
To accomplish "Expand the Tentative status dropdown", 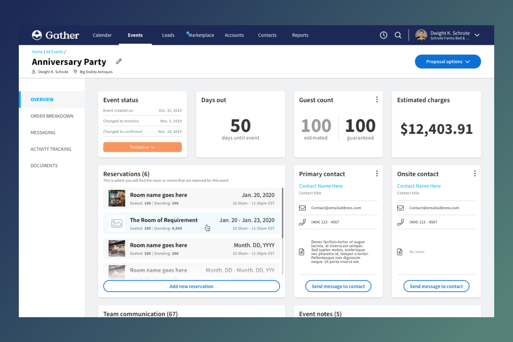I will [142, 147].
